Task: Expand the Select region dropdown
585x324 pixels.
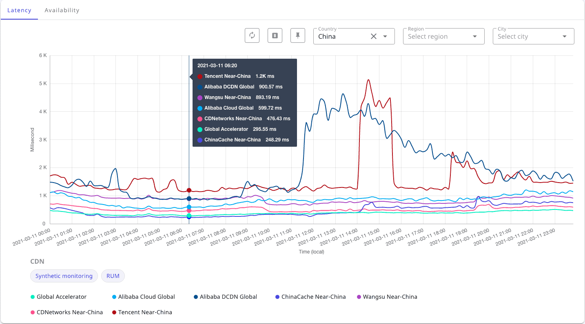Action: click(x=443, y=36)
